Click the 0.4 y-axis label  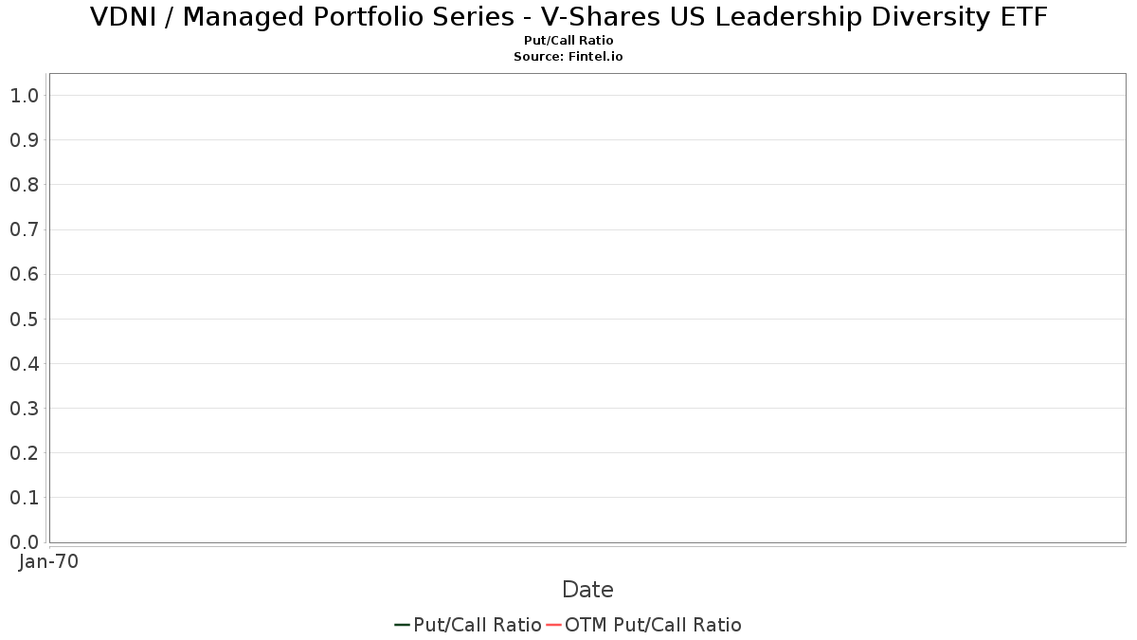(x=24, y=363)
